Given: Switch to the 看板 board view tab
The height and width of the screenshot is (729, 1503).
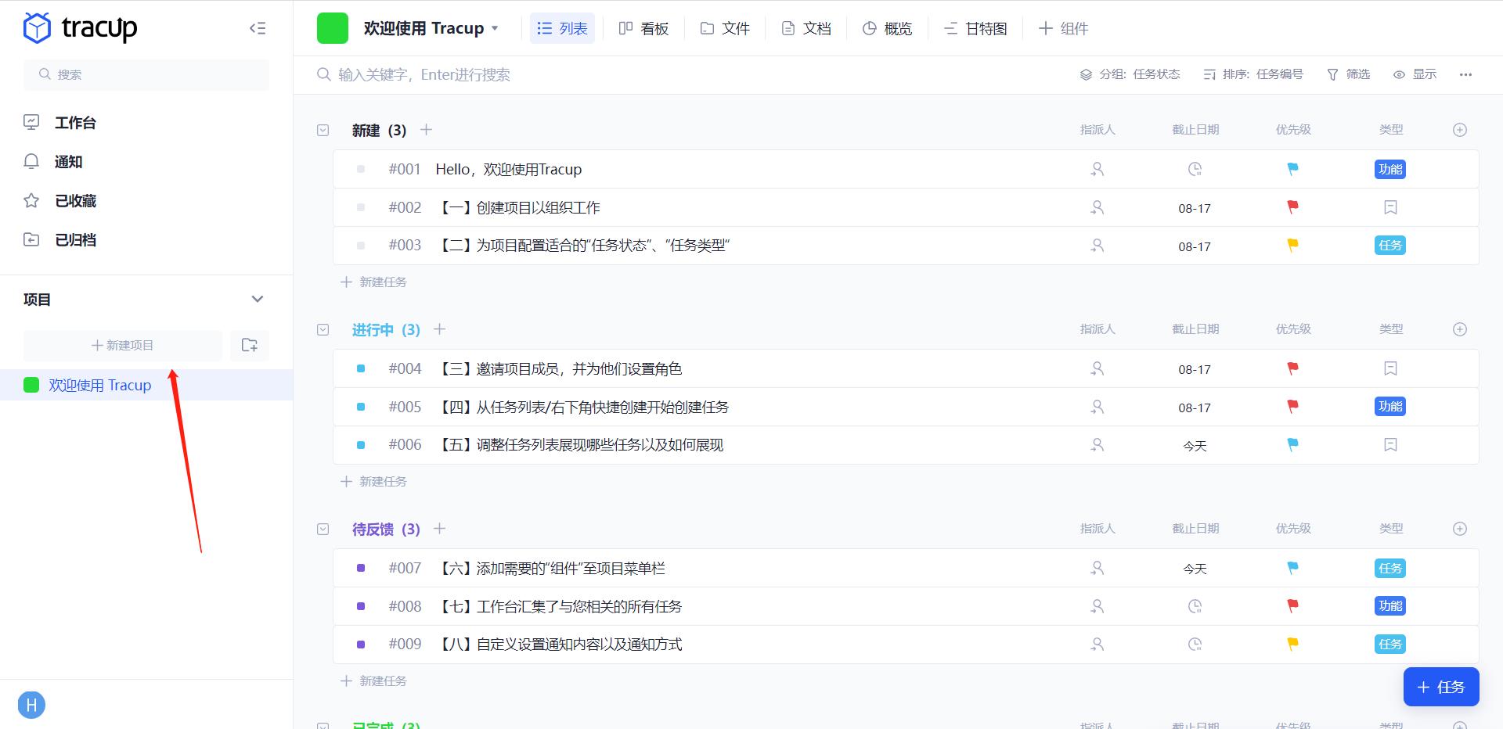Looking at the screenshot, I should (x=643, y=28).
